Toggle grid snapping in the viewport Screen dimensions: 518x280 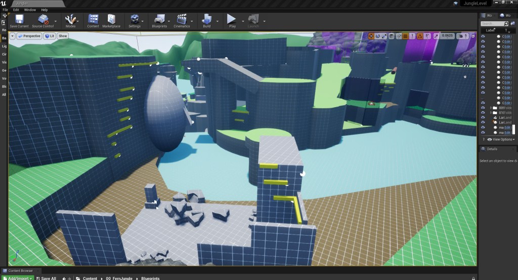[405, 36]
